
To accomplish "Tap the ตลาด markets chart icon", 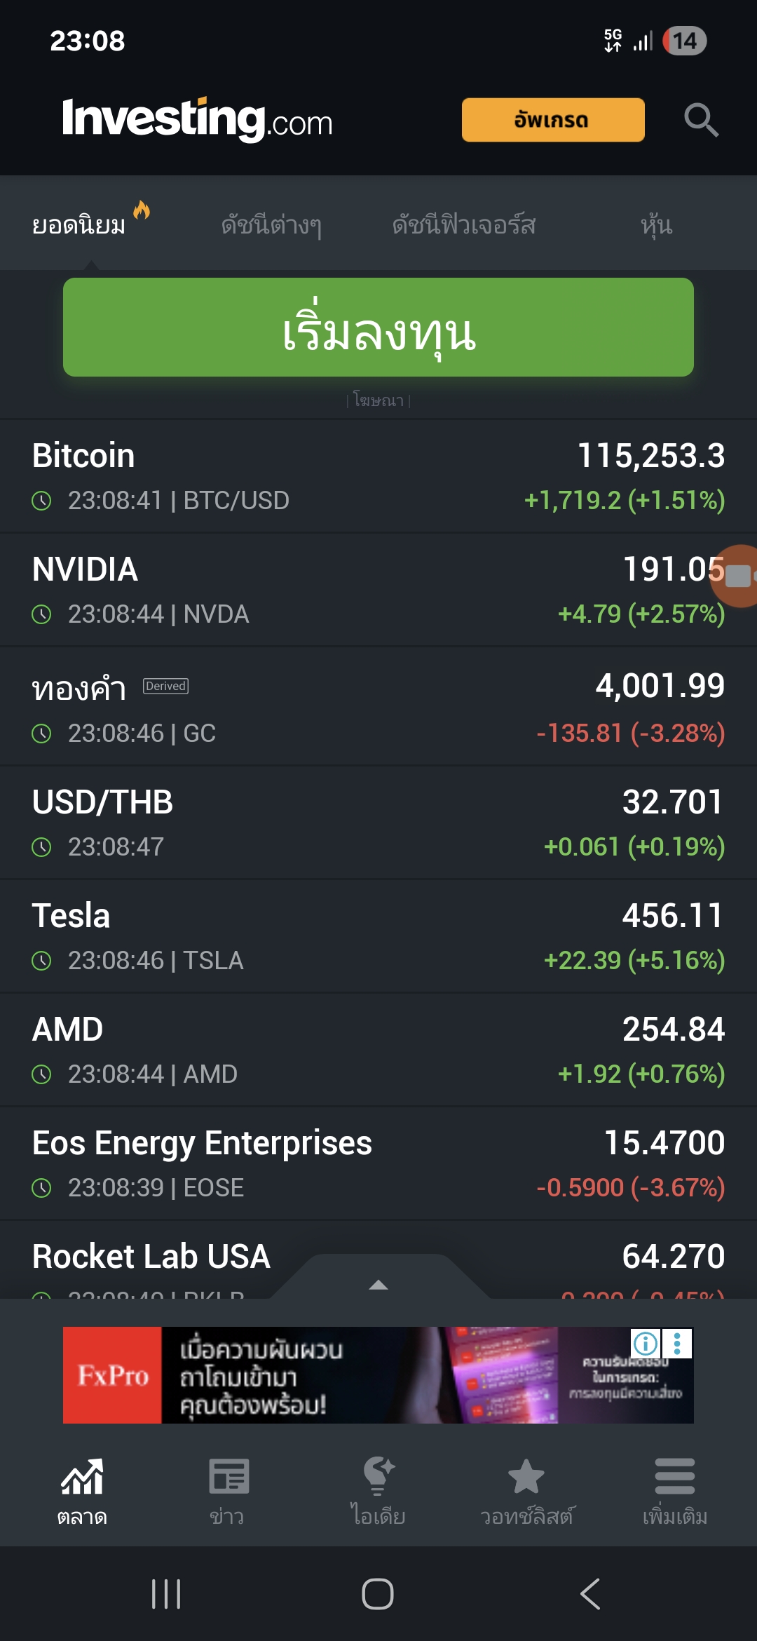I will [82, 1477].
